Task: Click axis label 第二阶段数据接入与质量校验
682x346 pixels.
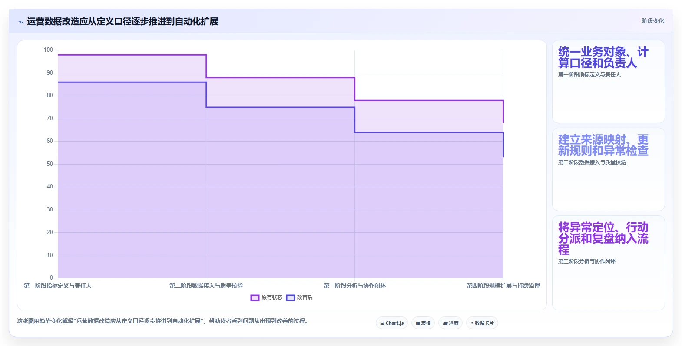Action: click(206, 286)
